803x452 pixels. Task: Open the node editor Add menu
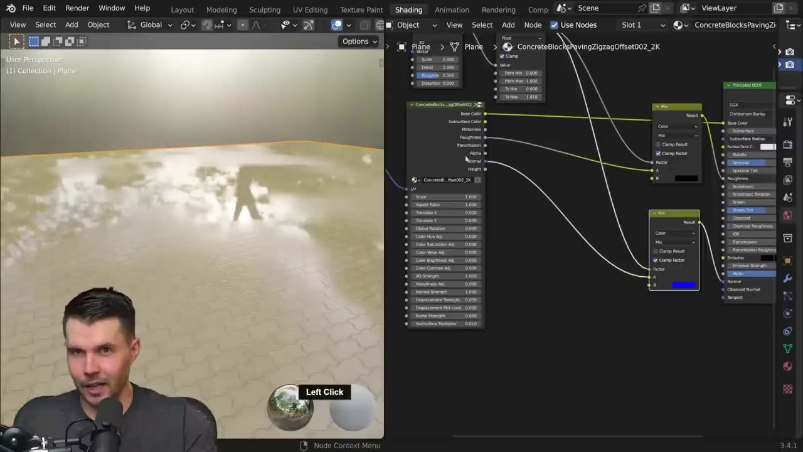[x=508, y=25]
